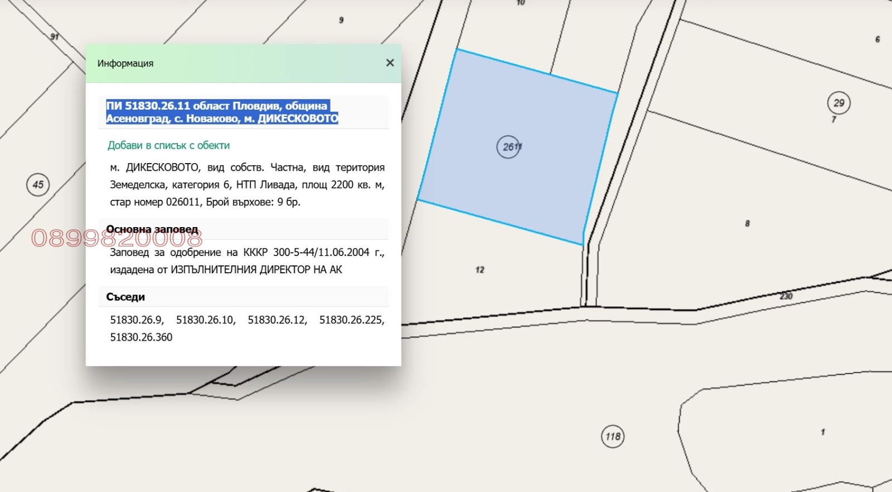This screenshot has height=492, width=892.
Task: Click neighbor parcel ID 51830.26.360
Action: point(141,337)
